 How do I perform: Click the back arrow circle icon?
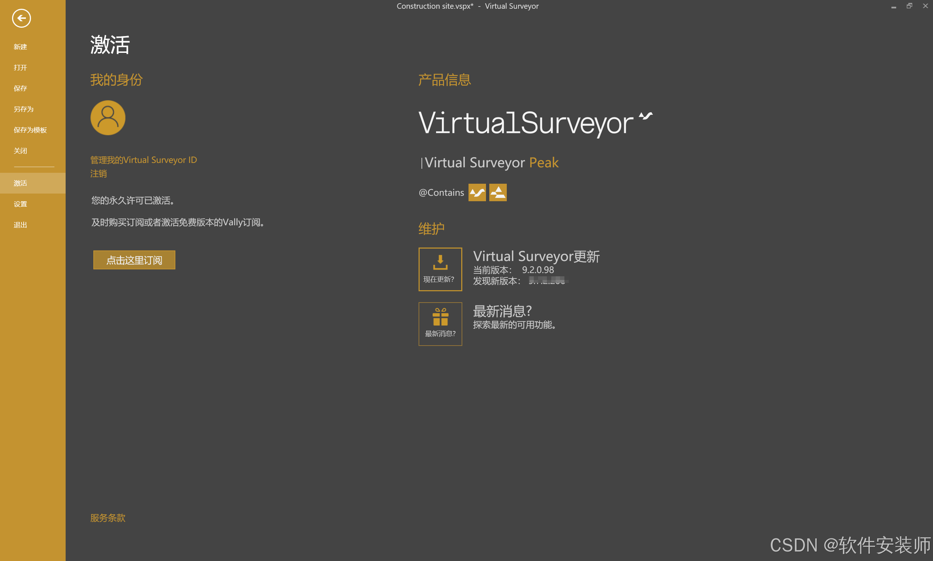tap(21, 18)
